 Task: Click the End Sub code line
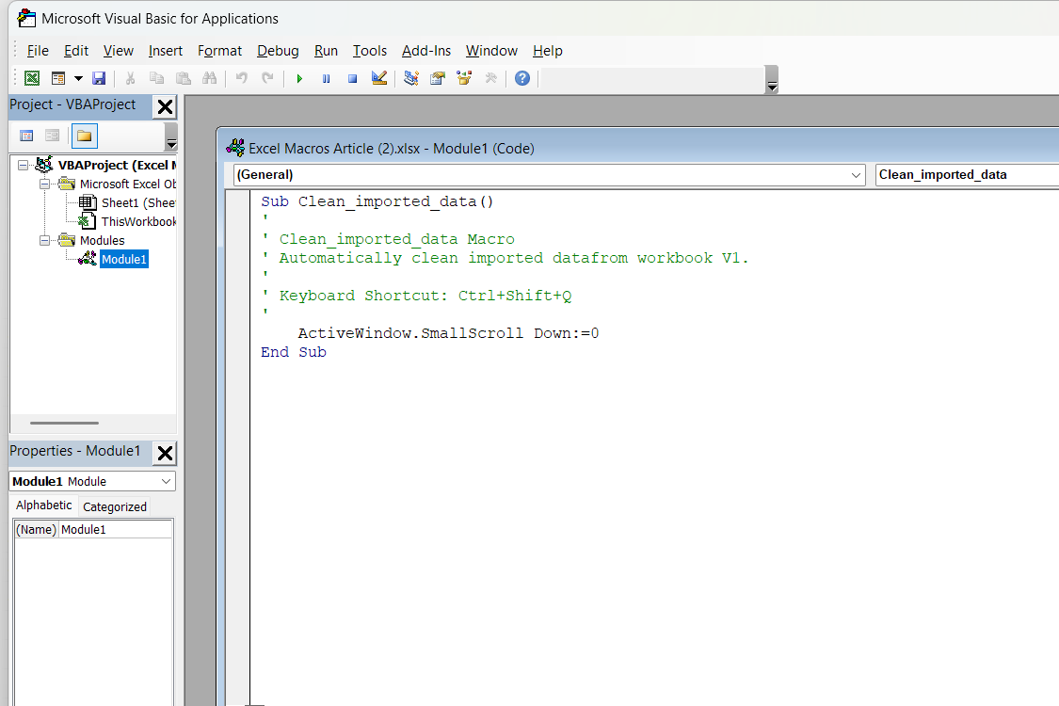pyautogui.click(x=294, y=352)
